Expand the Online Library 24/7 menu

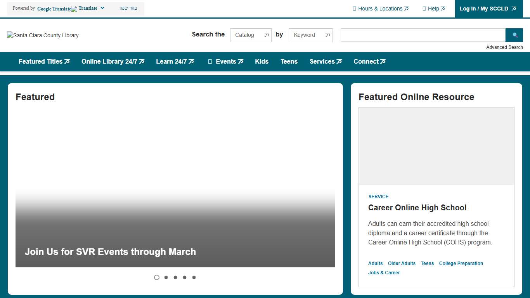tap(113, 61)
